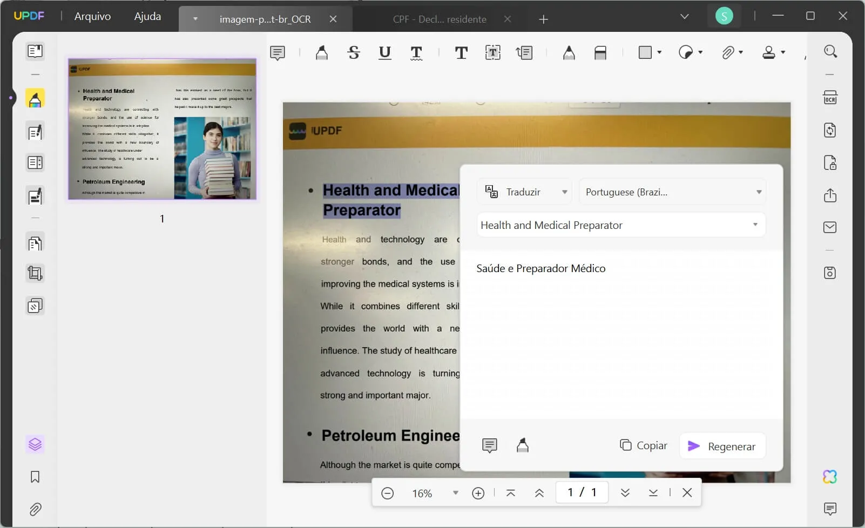Open the layers icon in left sidebar
Image resolution: width=865 pixels, height=528 pixels.
point(35,444)
